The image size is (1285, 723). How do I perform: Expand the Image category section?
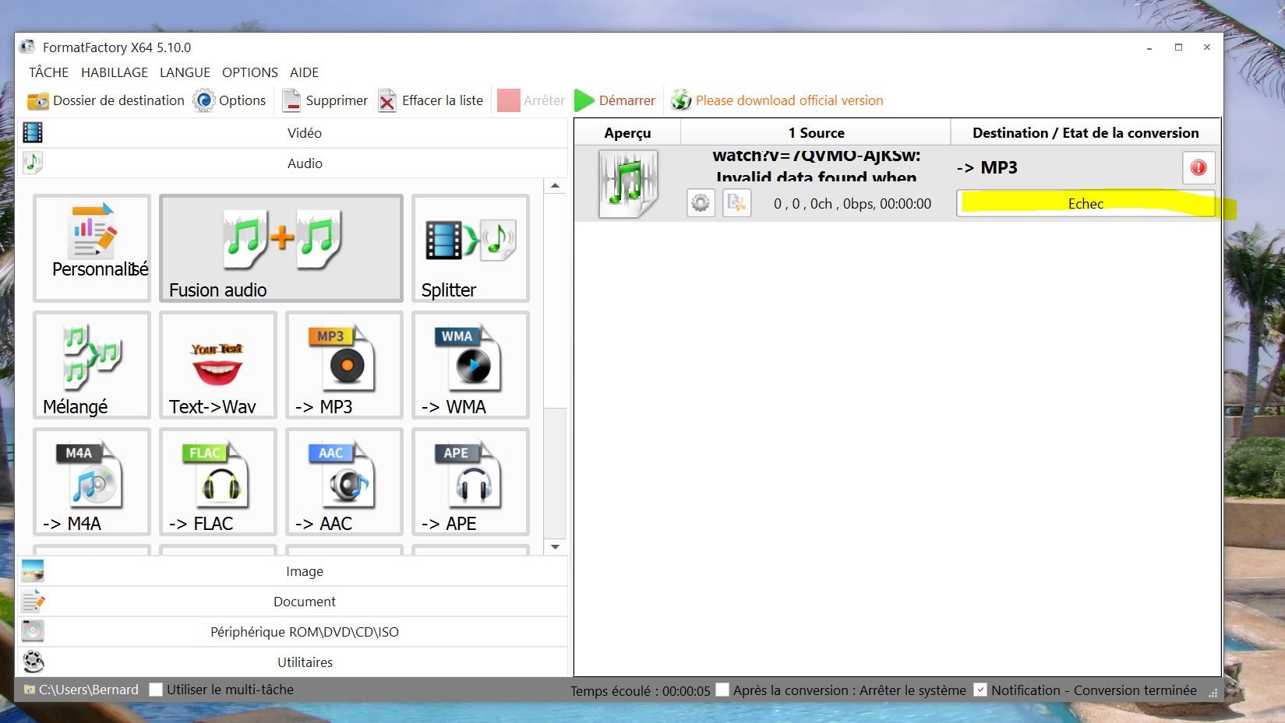coord(293,571)
